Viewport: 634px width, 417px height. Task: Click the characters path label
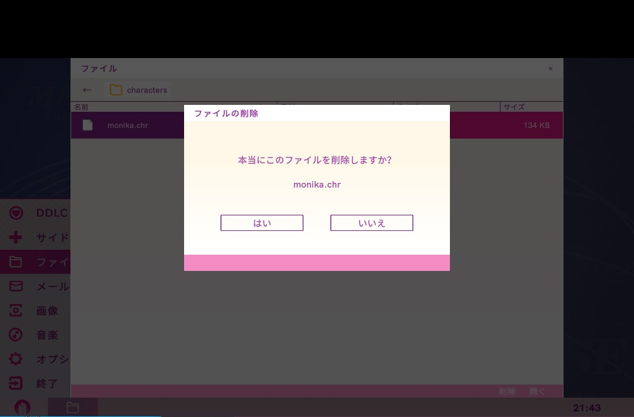point(147,90)
